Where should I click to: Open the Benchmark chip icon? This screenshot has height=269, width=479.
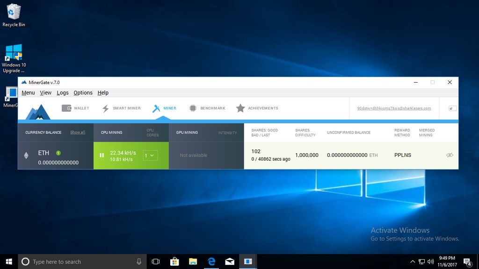193,108
